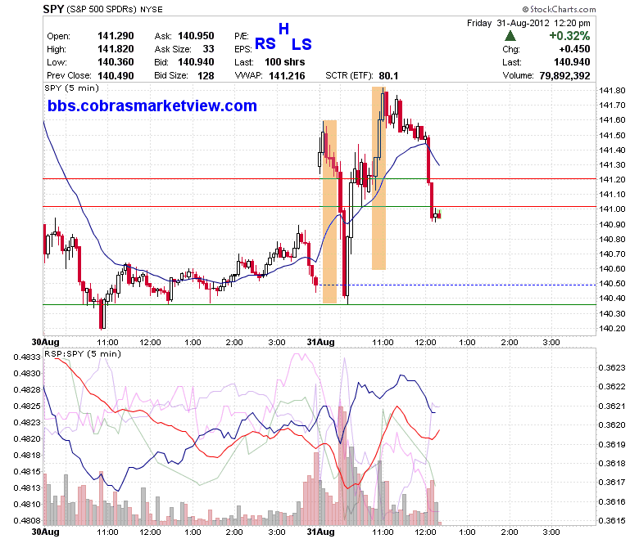This screenshot has width=639, height=539.
Task: Click the Bid Size value 128
Action: [206, 76]
